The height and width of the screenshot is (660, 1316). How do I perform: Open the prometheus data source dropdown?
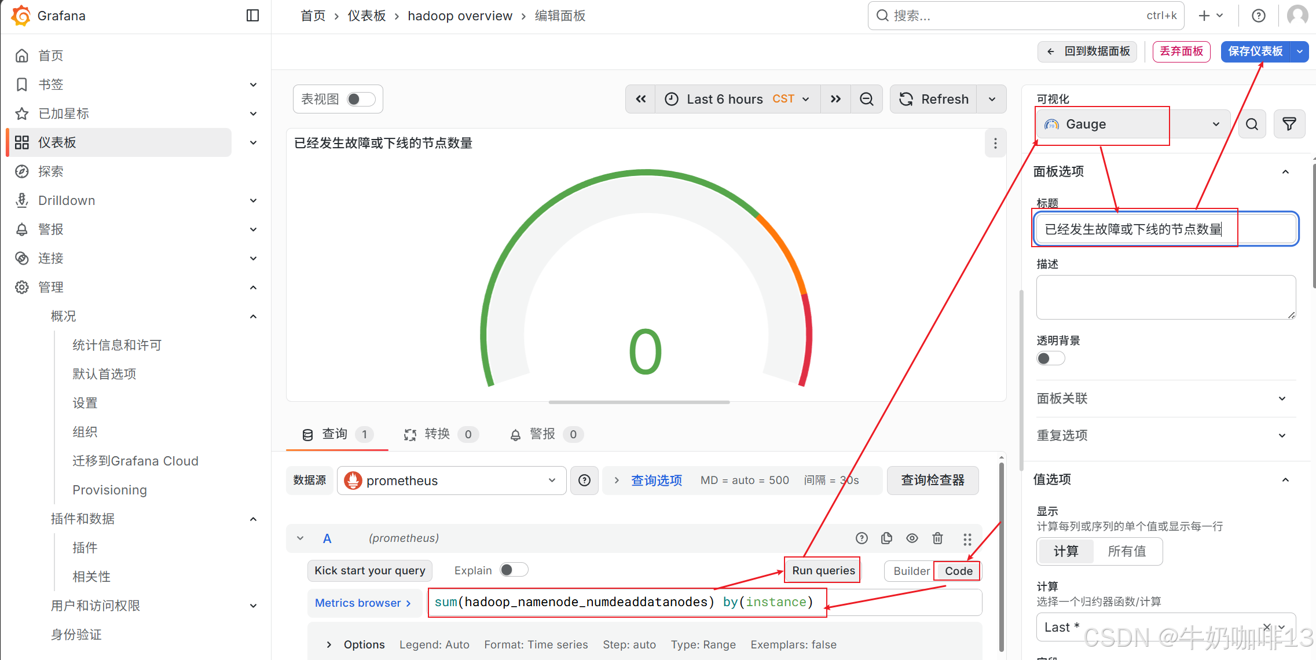pos(451,481)
